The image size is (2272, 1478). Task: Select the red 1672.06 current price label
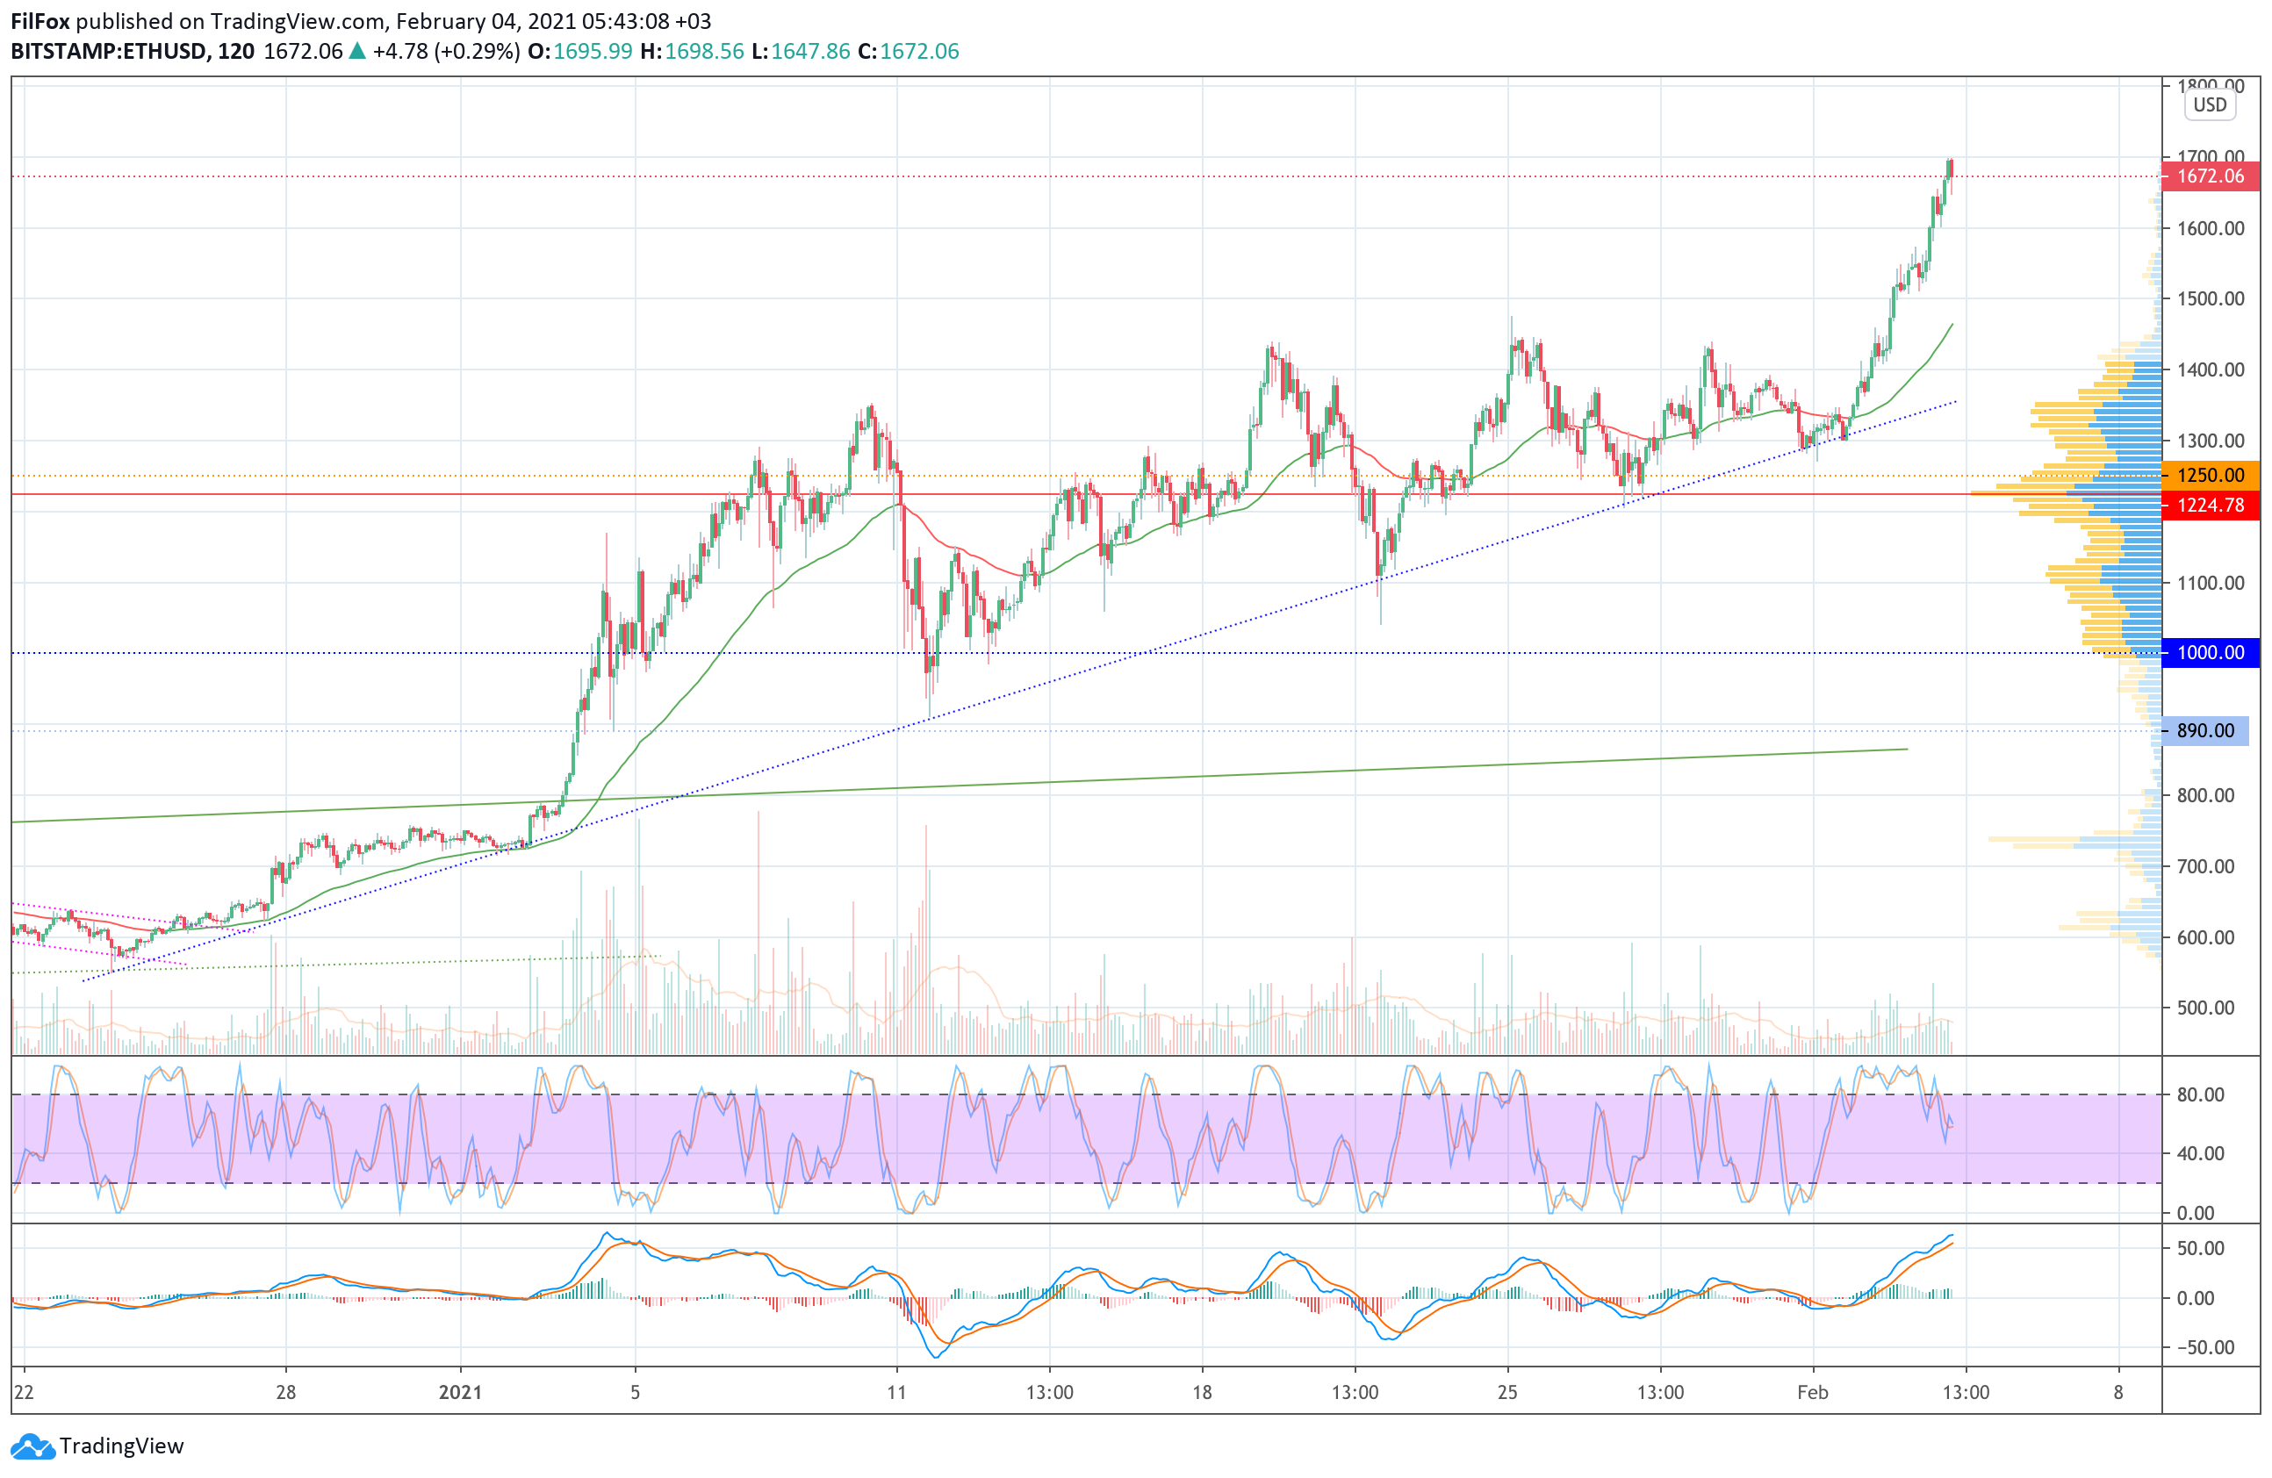[x=2210, y=176]
